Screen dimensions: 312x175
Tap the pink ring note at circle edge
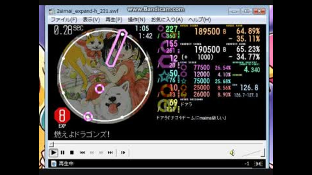pos(88,116)
